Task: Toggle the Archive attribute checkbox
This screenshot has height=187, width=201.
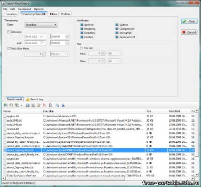Action: (x=82, y=25)
